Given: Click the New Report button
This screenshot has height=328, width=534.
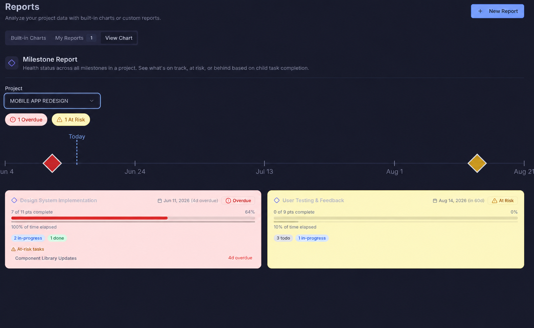Looking at the screenshot, I should click(497, 11).
